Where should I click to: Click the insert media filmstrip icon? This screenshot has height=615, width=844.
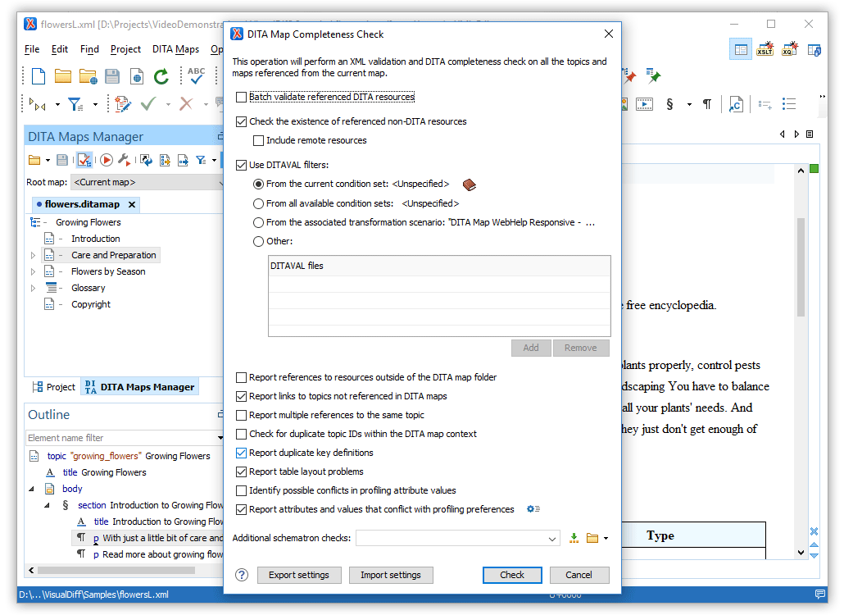click(x=644, y=104)
